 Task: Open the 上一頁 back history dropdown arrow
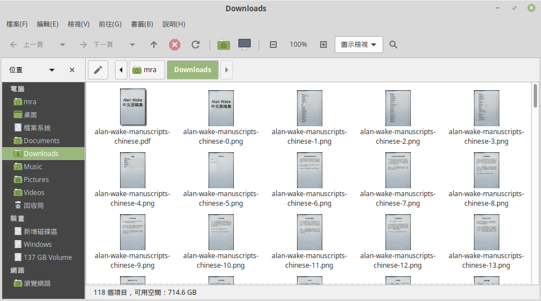[63, 45]
